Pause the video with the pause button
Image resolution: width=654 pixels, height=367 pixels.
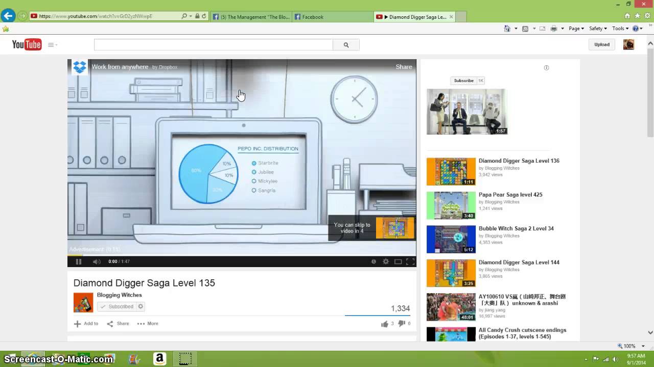point(79,261)
